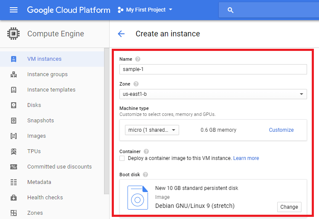Open the Zone us-east1-b dropdown
This screenshot has height=219, width=319.
[x=213, y=94]
